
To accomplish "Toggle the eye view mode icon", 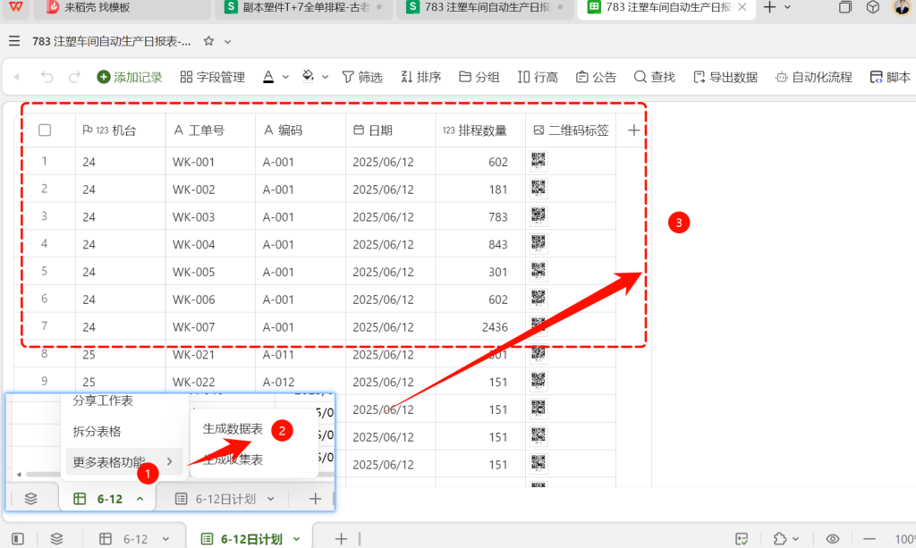I will click(x=833, y=539).
